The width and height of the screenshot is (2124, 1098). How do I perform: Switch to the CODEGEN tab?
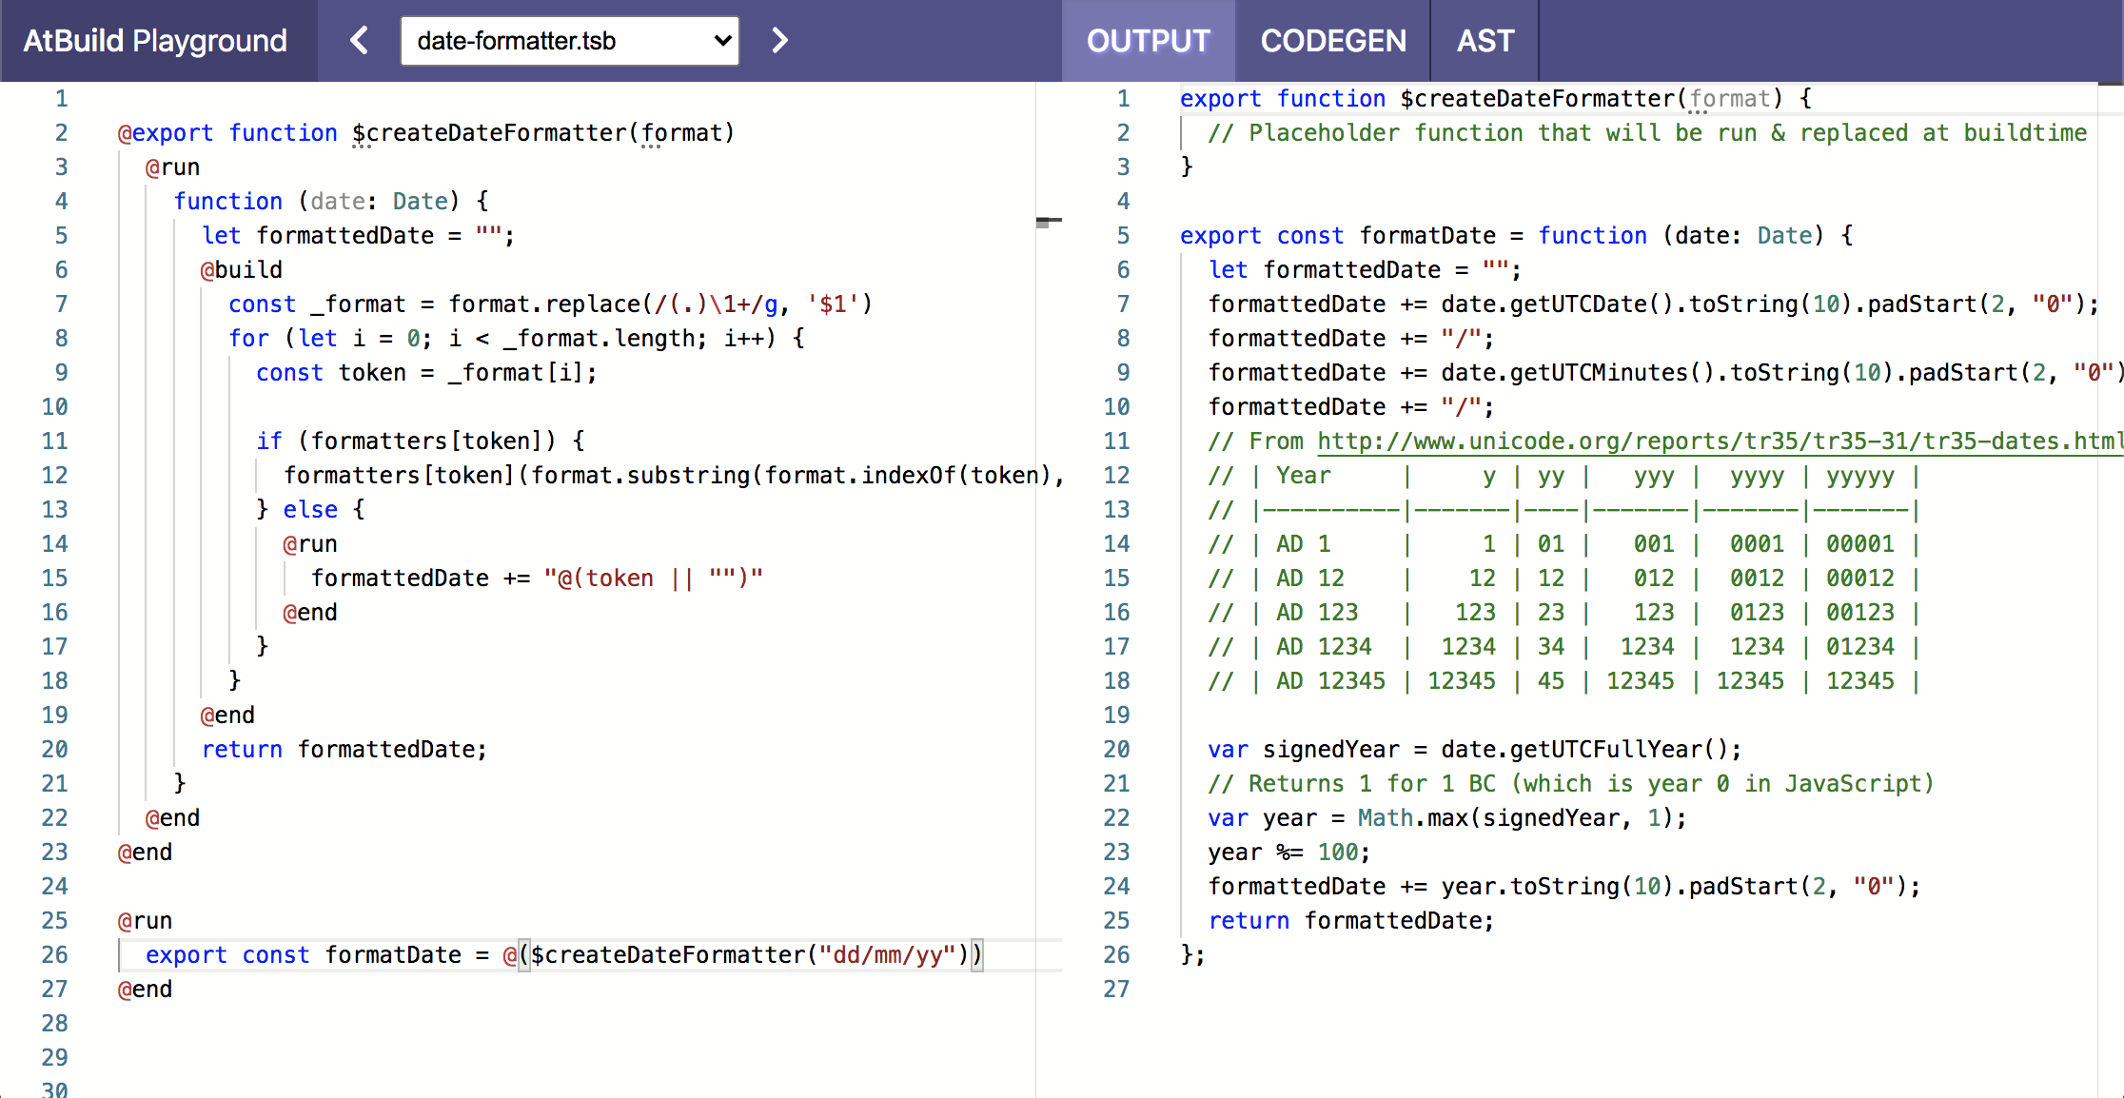1332,40
